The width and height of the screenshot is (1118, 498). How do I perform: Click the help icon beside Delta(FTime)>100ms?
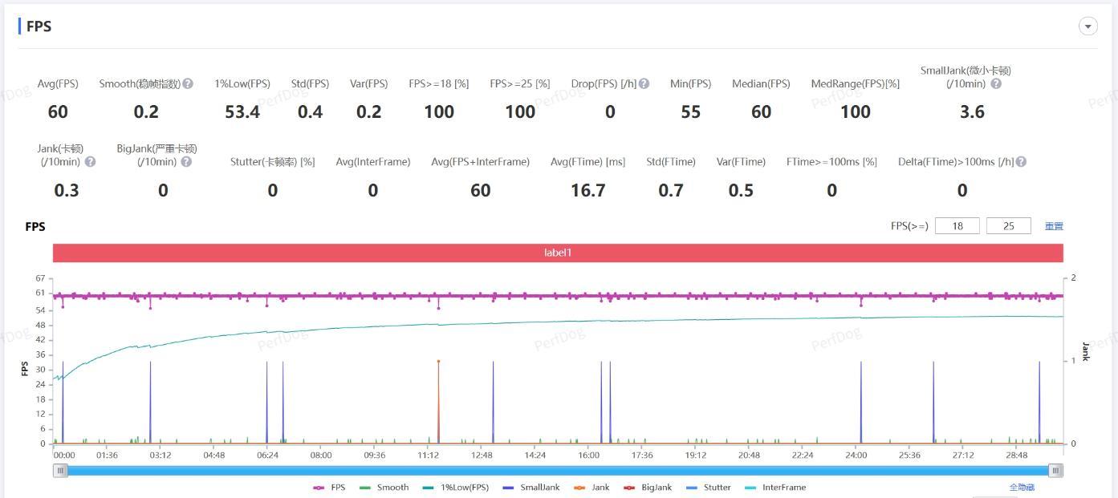coord(1021,161)
